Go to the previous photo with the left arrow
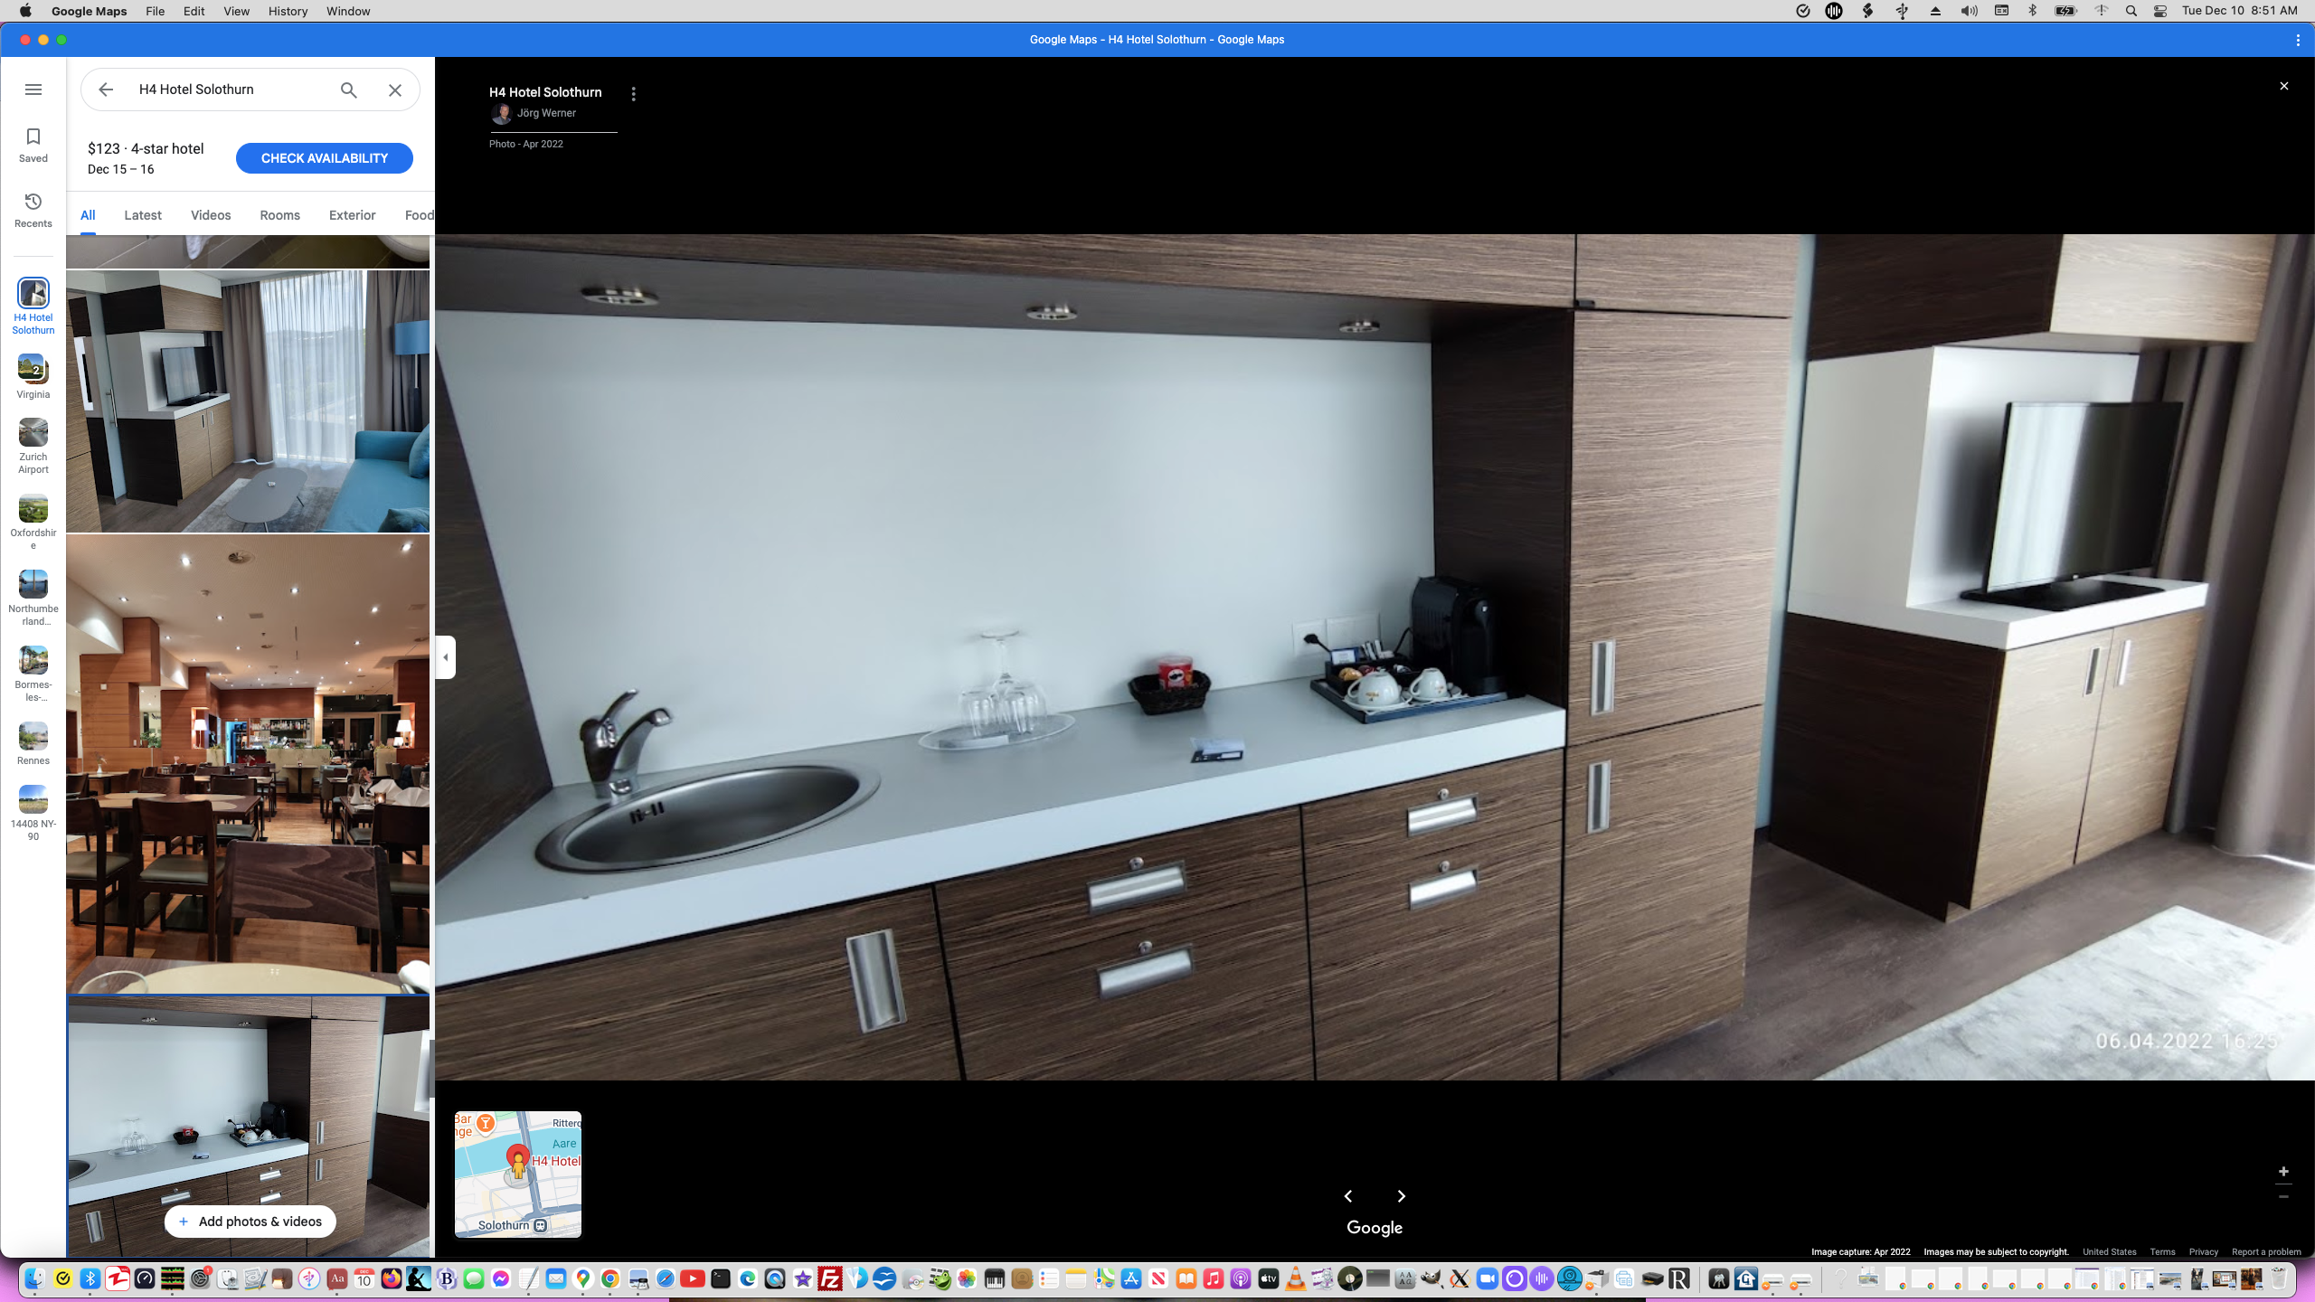The height and width of the screenshot is (1302, 2315). 1348,1195
